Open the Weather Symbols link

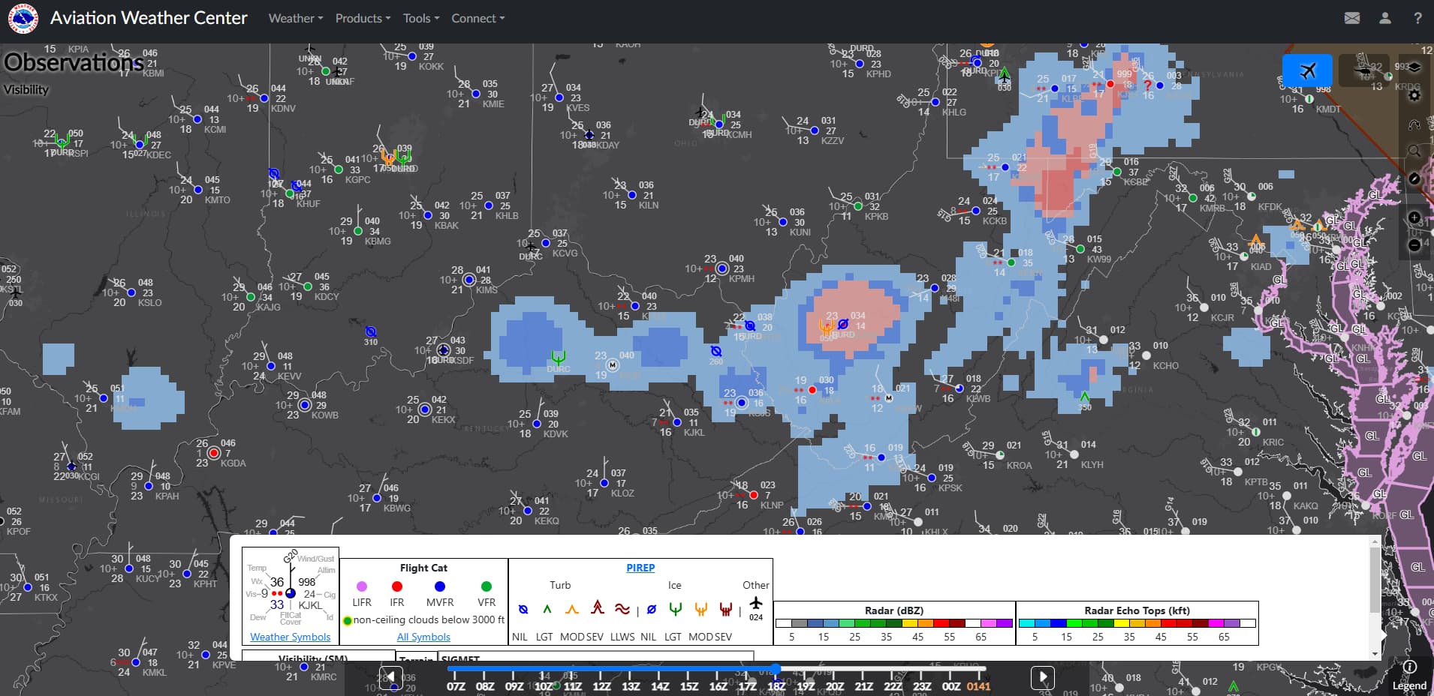[290, 637]
